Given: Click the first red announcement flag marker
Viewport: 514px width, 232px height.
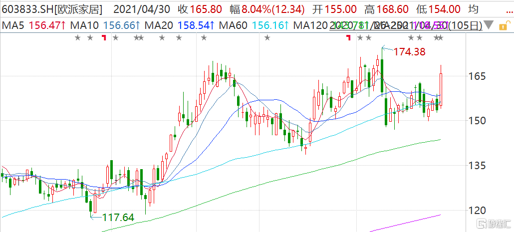Looking at the screenshot, I should tap(104, 38).
